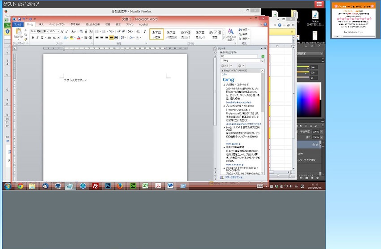
Task: Click the remote desktop thumbnail preview
Action: [x=354, y=20]
